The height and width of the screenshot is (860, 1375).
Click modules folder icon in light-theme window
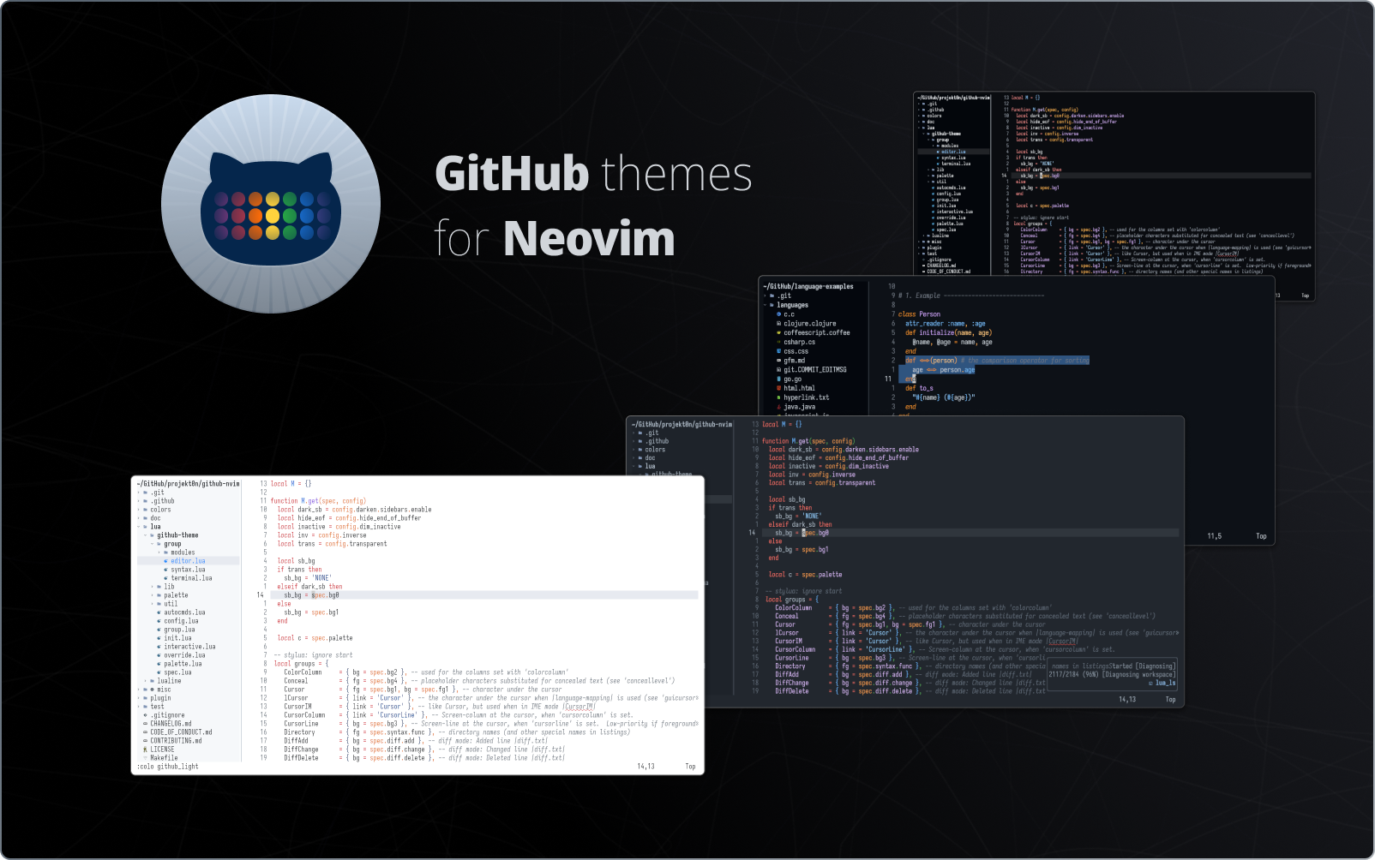[166, 552]
